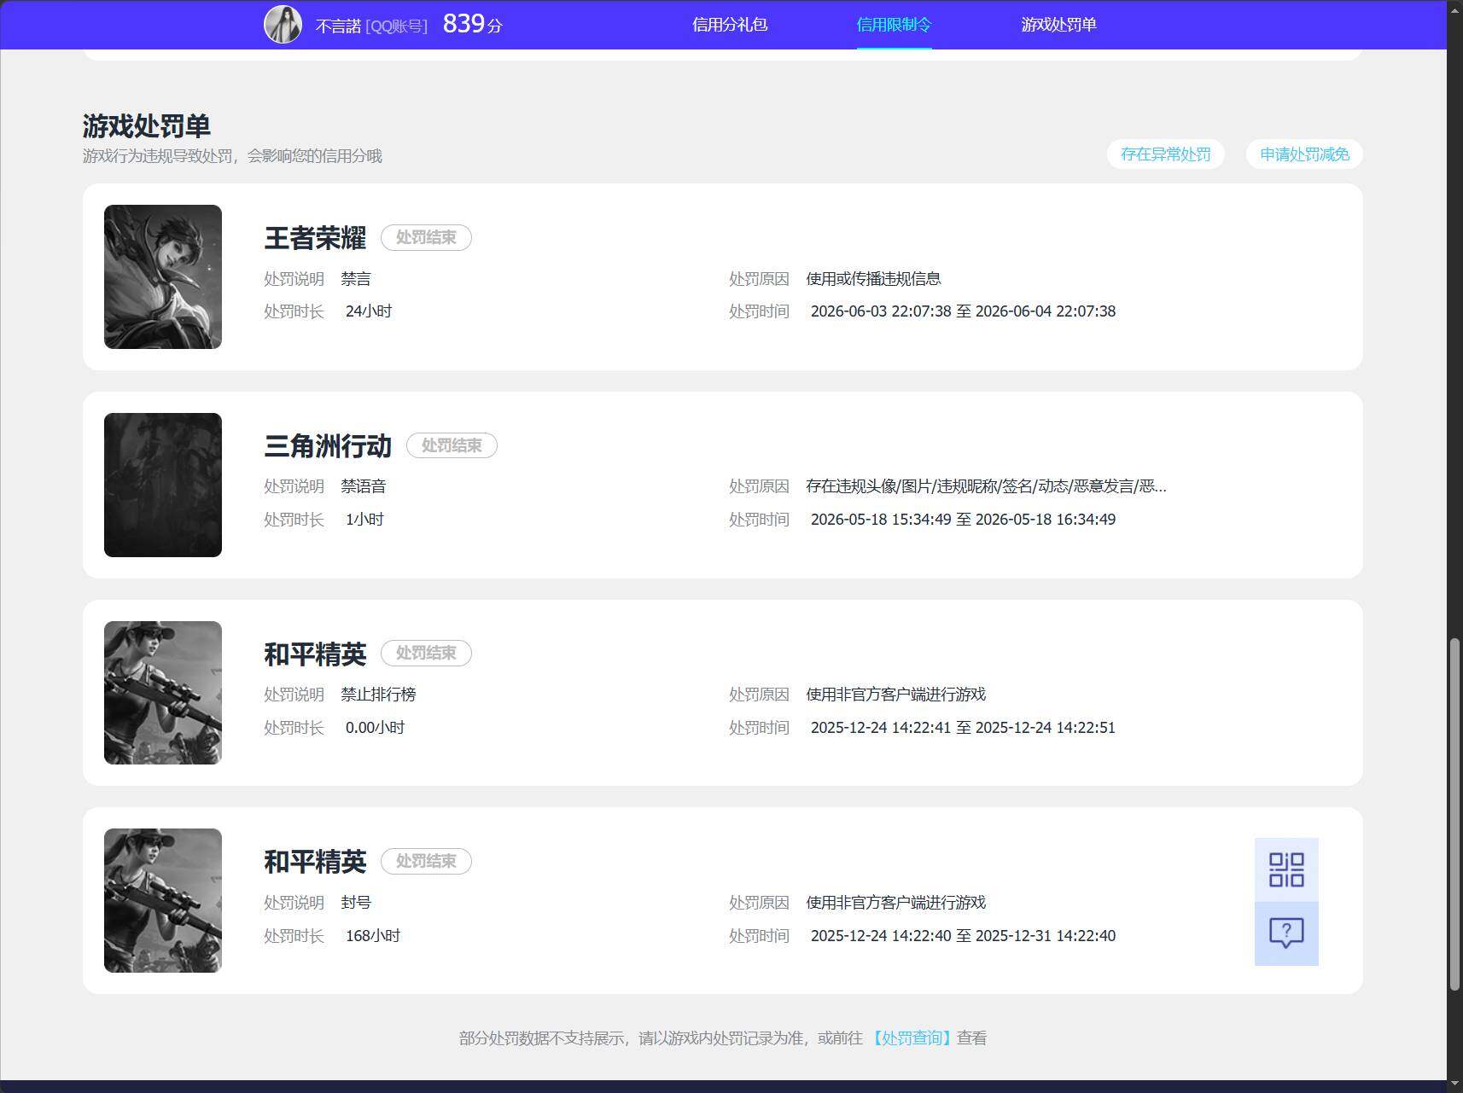This screenshot has width=1463, height=1093.
Task: Switch to 游戏处罚单 tab
Action: pyautogui.click(x=1058, y=25)
